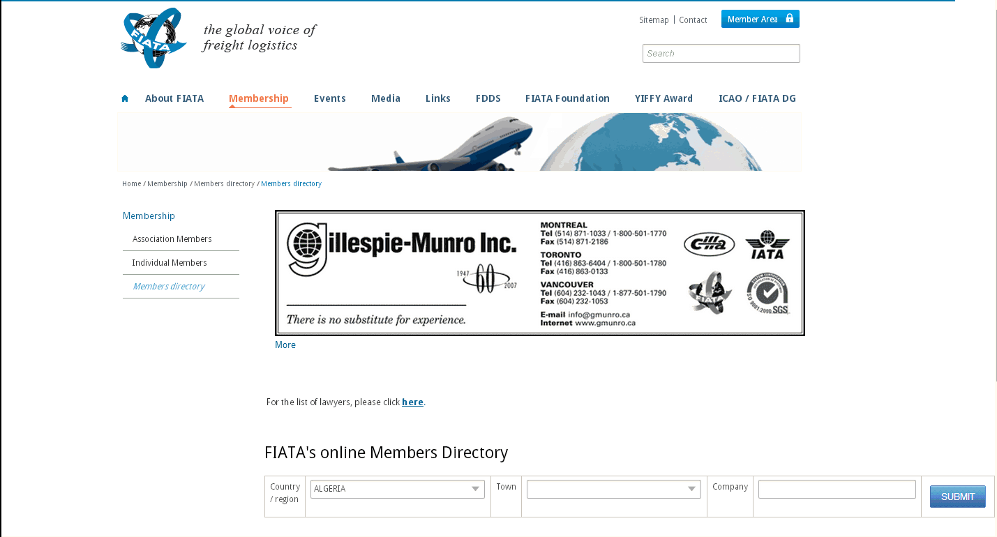Open the ICAO / FIATA DG menu

coord(757,98)
